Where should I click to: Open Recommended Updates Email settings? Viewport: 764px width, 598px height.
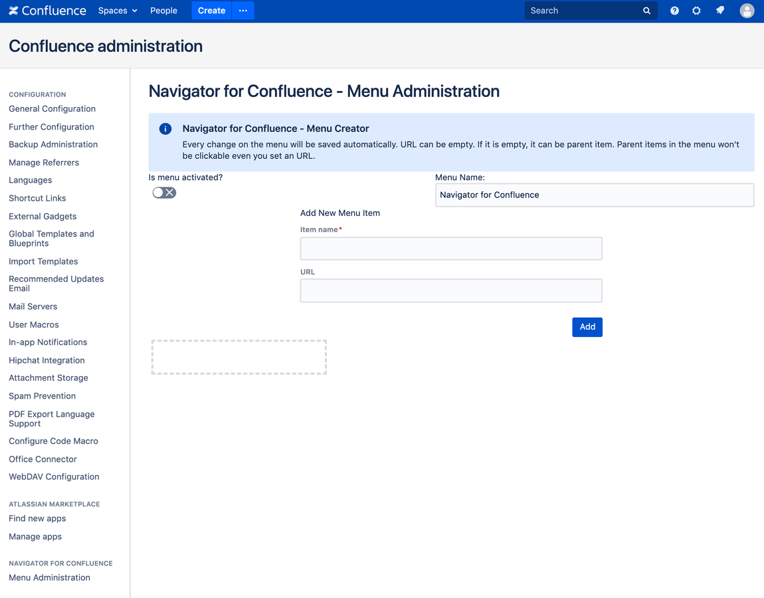[x=56, y=284]
